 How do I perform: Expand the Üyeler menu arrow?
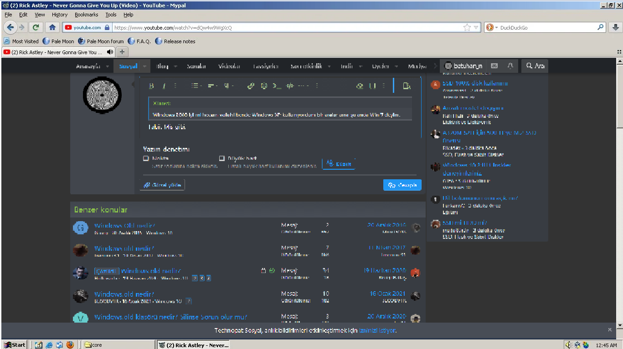tap(396, 66)
